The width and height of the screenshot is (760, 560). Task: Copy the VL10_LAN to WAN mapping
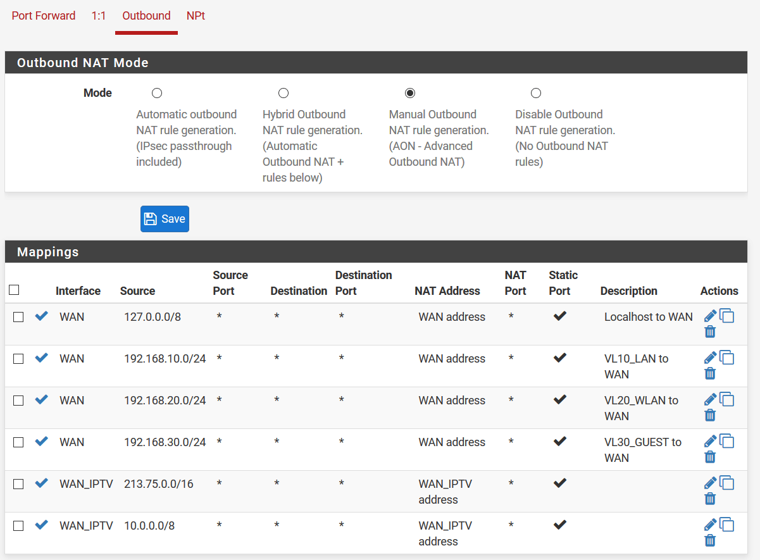tap(727, 358)
